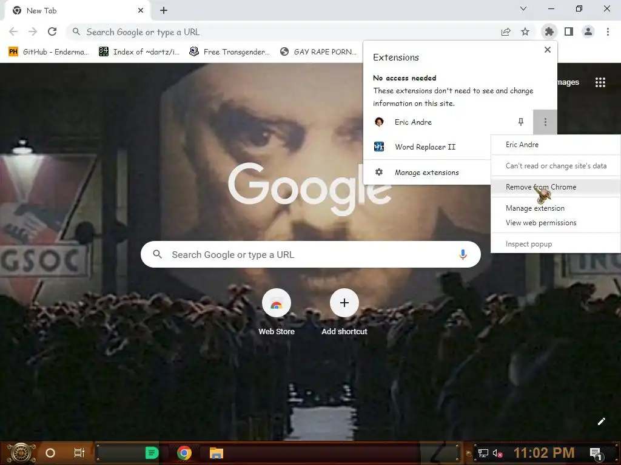Open File Explorer from taskbar
The width and height of the screenshot is (621, 465).
[217, 453]
